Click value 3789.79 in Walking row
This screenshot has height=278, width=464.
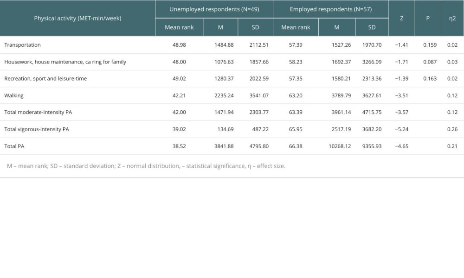(x=341, y=95)
